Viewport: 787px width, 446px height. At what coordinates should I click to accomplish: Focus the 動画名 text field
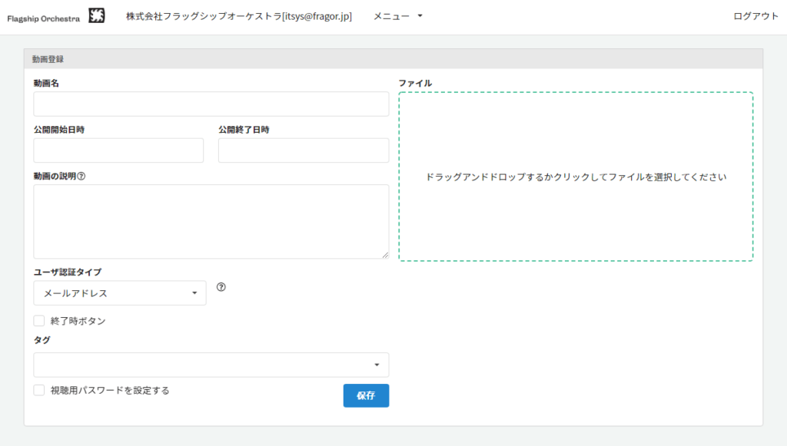click(211, 104)
